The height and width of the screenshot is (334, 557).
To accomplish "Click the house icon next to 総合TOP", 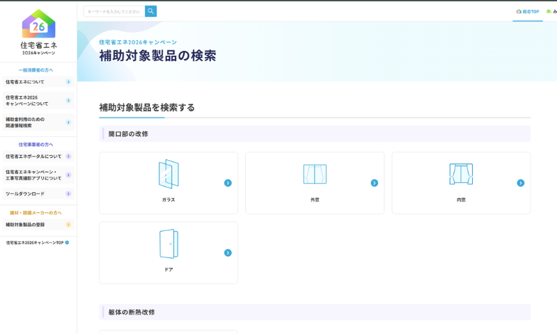I will [x=519, y=12].
